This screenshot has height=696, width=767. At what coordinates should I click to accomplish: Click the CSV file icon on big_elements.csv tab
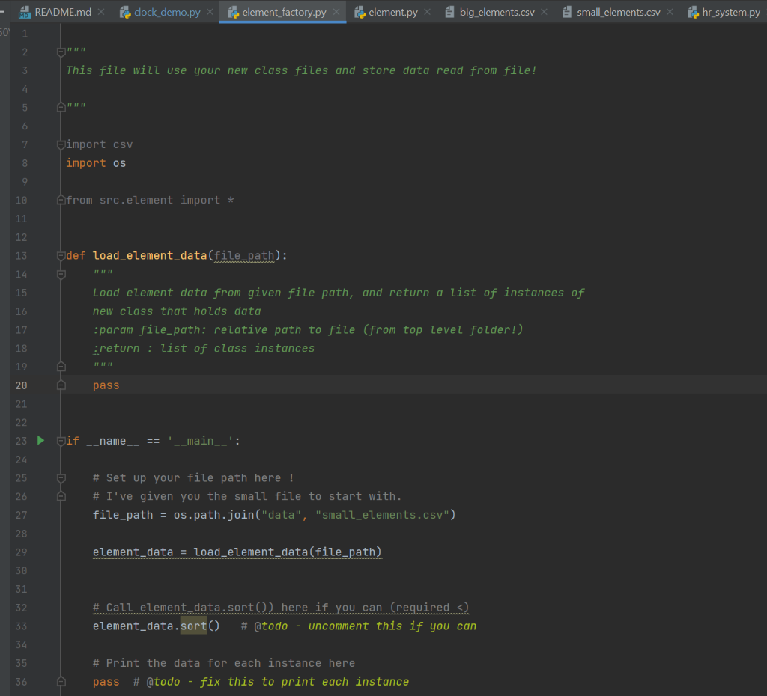(449, 12)
